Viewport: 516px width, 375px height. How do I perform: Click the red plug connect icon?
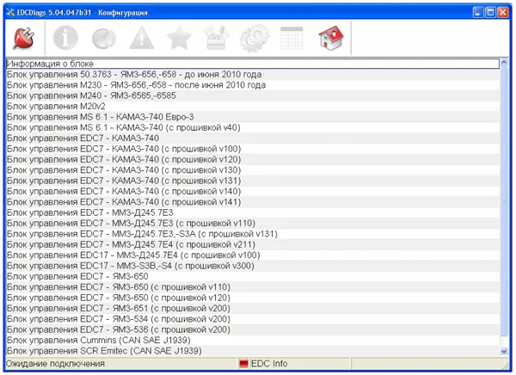tap(24, 39)
